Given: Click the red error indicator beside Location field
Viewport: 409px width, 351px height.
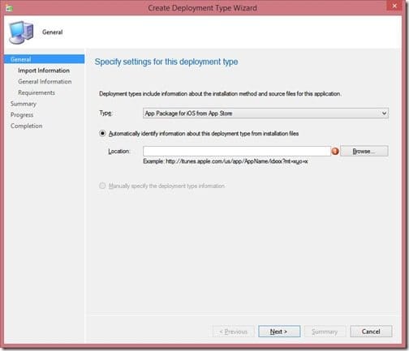Looking at the screenshot, I should pyautogui.click(x=335, y=152).
